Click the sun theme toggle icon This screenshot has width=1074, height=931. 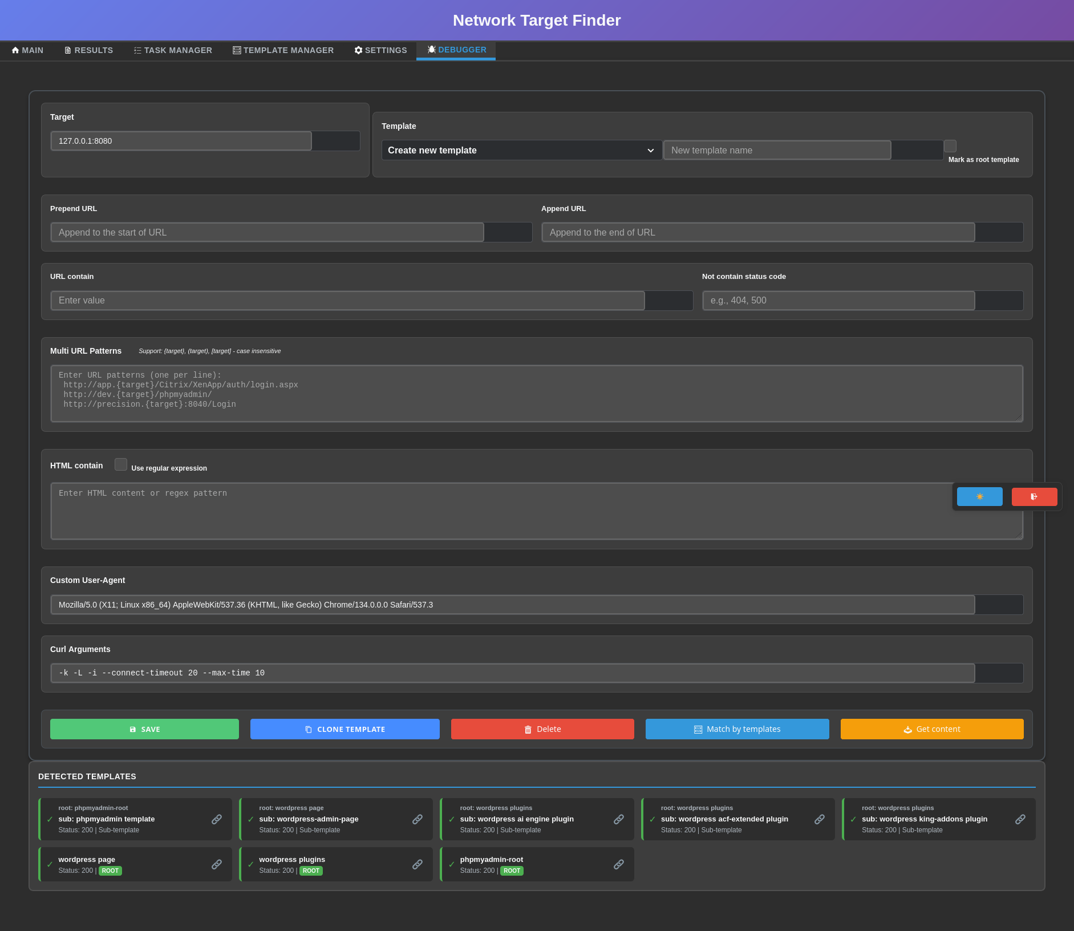[x=979, y=496]
